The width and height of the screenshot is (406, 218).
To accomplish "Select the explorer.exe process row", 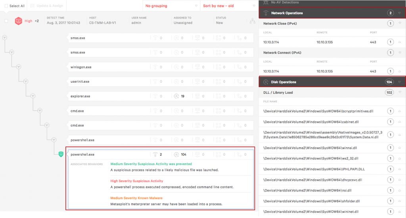I will (161, 97).
